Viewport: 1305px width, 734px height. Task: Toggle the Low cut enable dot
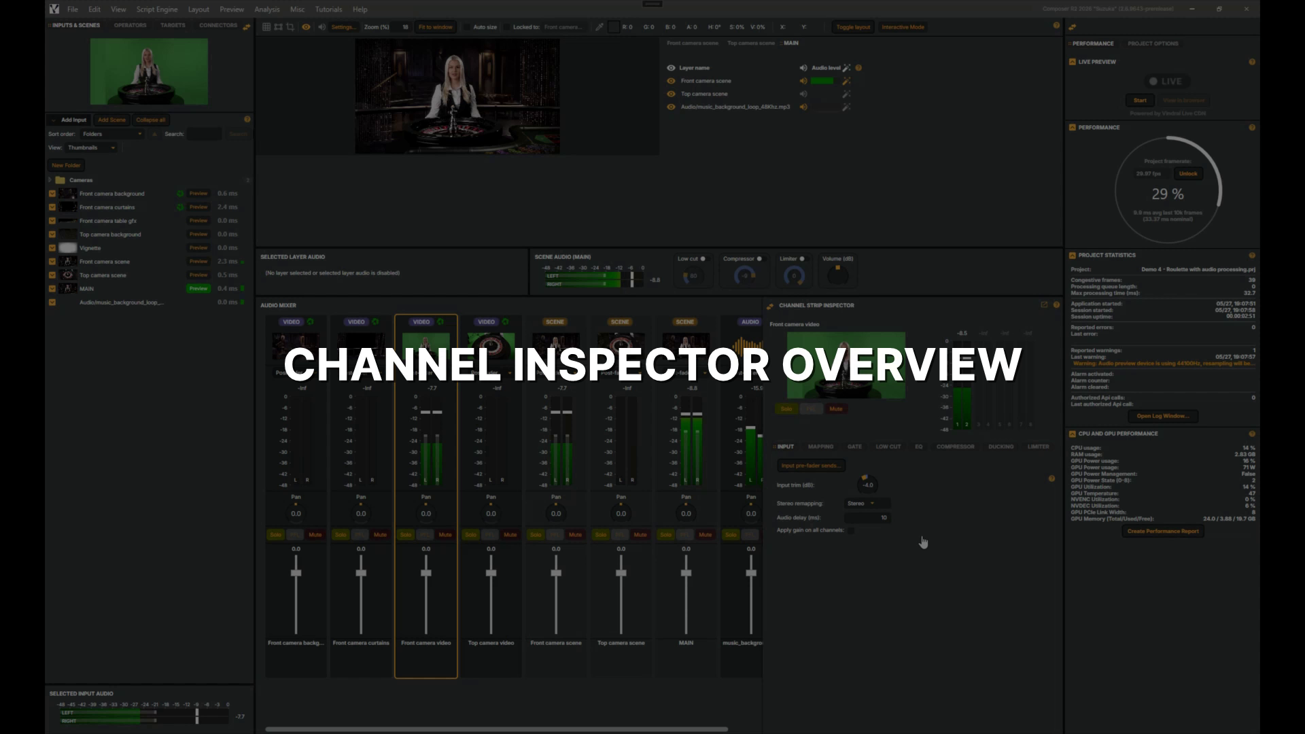[x=703, y=259]
